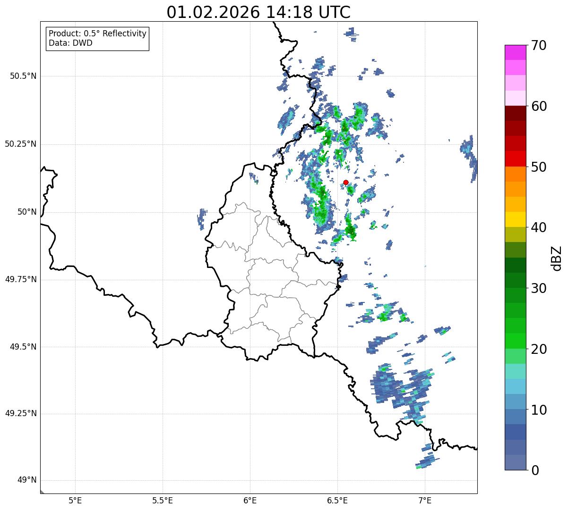The image size is (568, 510).
Task: Select the bright red swatch above 50 dBZ
Action: coord(516,159)
